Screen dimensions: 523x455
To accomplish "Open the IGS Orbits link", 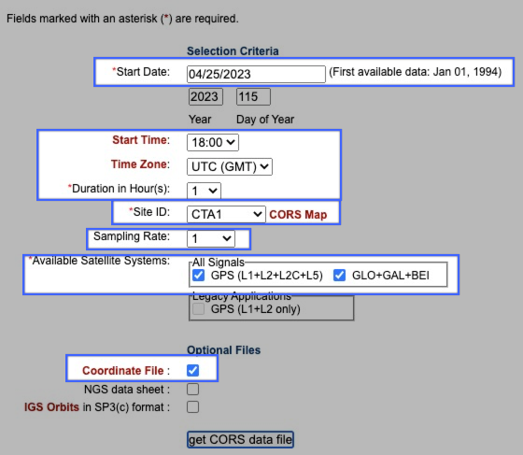I will click(51, 407).
